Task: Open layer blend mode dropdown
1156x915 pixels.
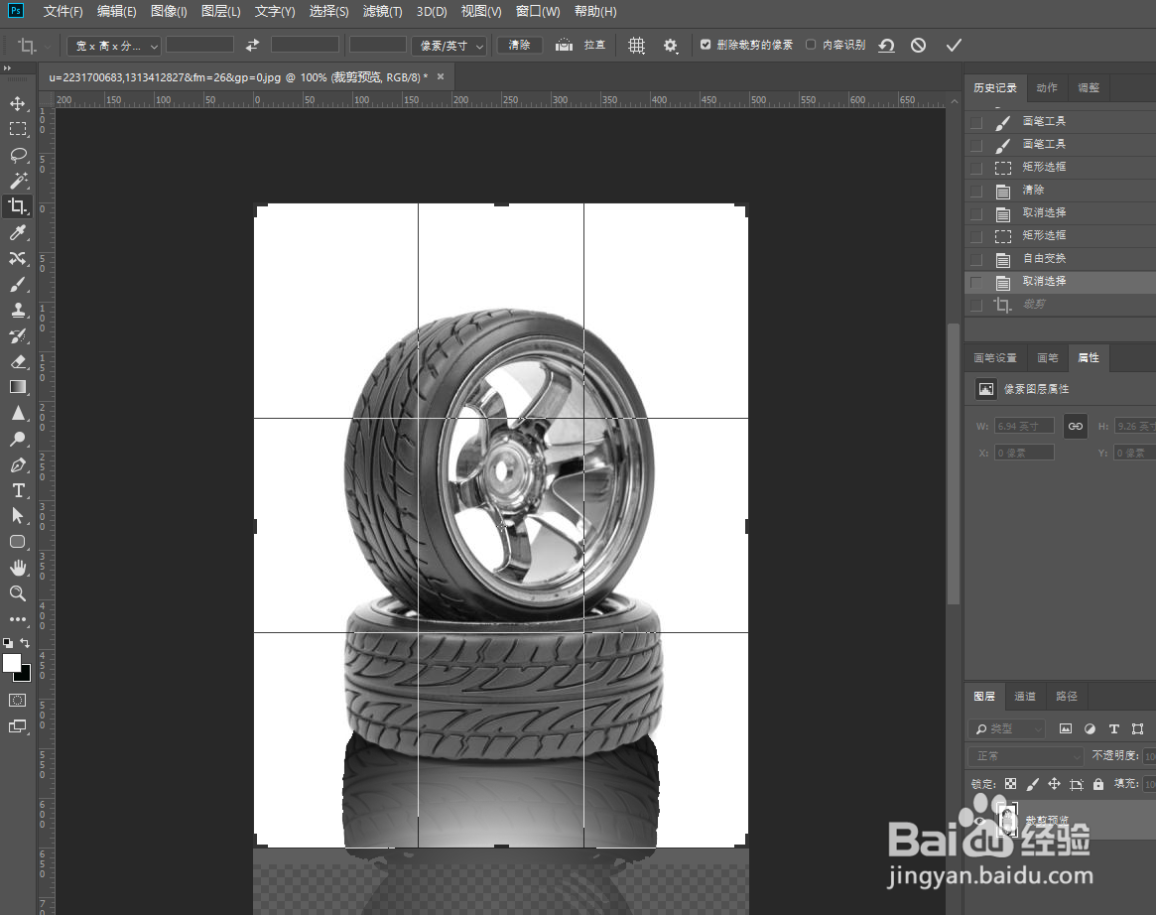Action: coord(1025,756)
